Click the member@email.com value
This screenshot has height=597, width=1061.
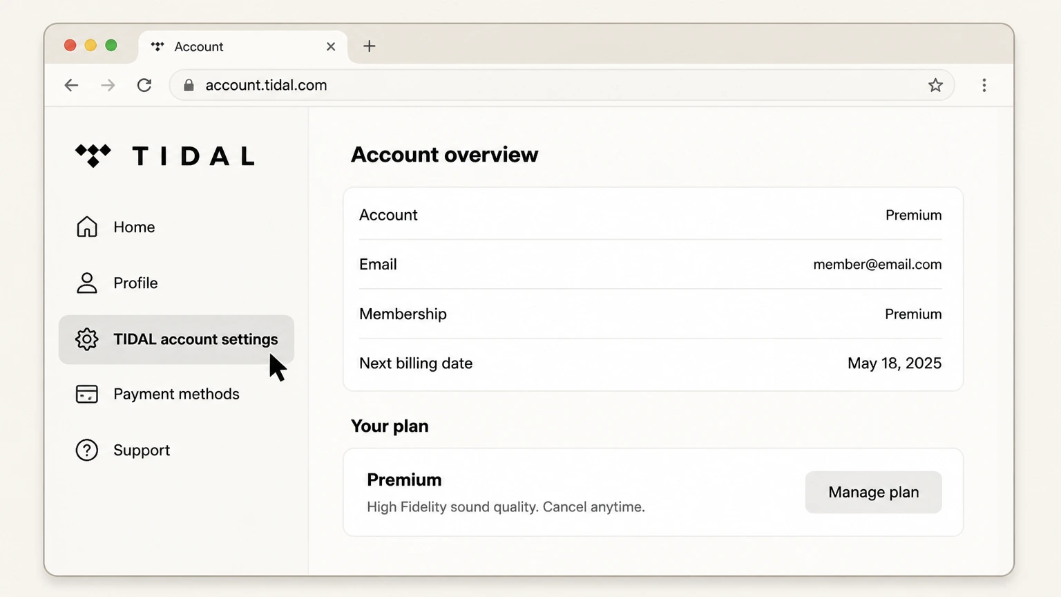point(877,264)
